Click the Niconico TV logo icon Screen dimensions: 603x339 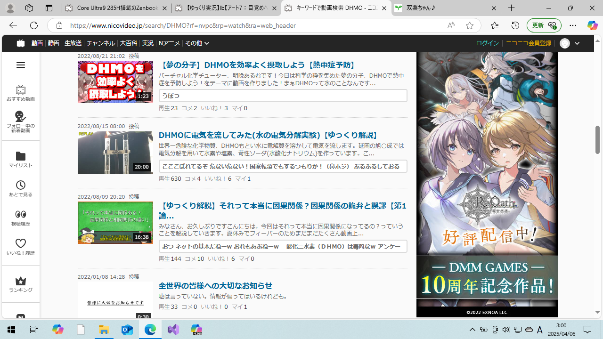click(20, 43)
